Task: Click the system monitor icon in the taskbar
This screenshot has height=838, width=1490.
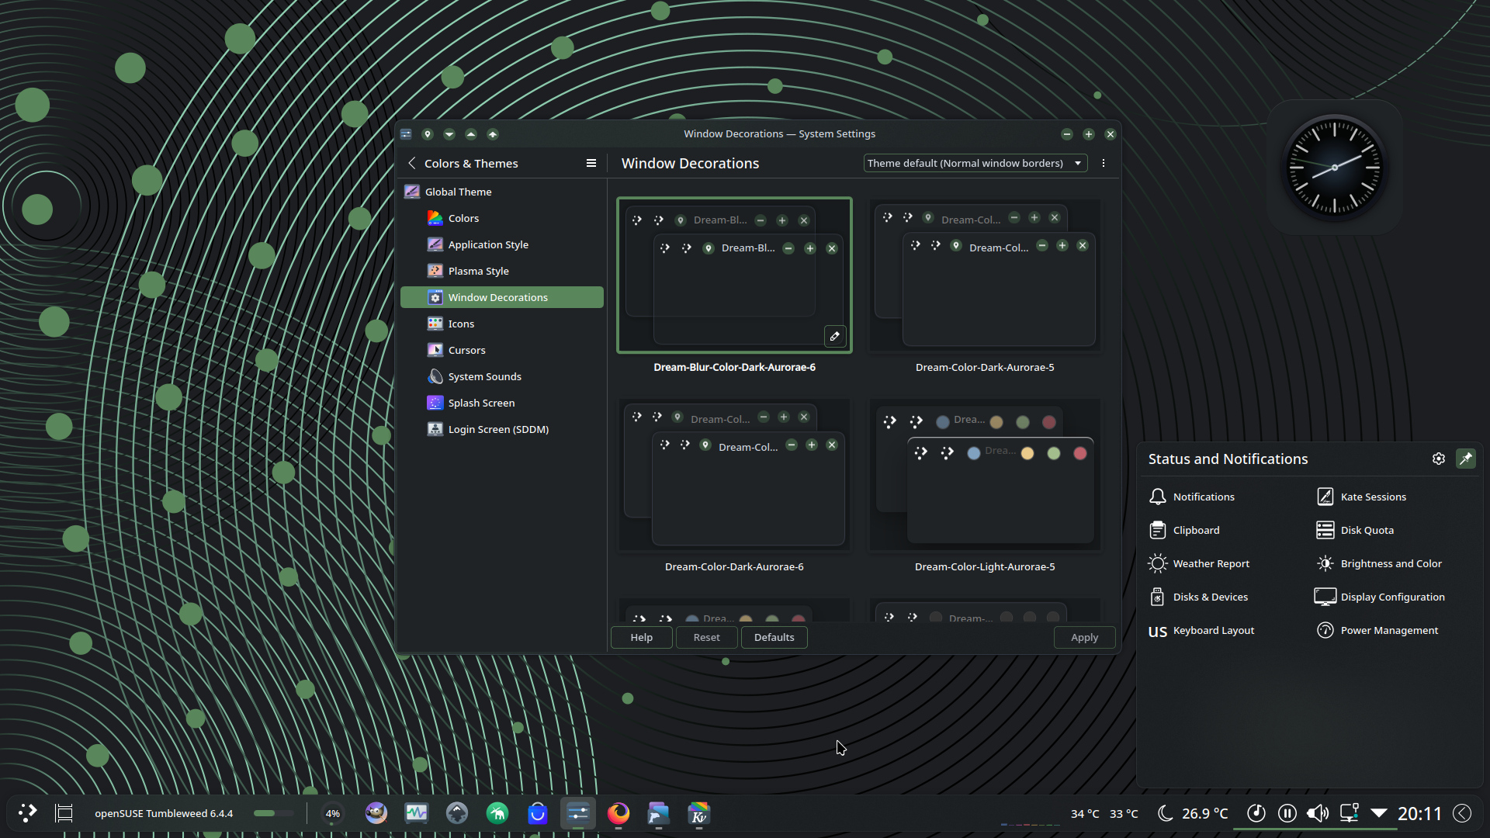Action: click(x=417, y=813)
